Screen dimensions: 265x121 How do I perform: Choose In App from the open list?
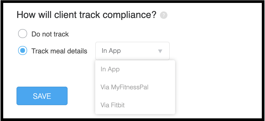pos(135,69)
